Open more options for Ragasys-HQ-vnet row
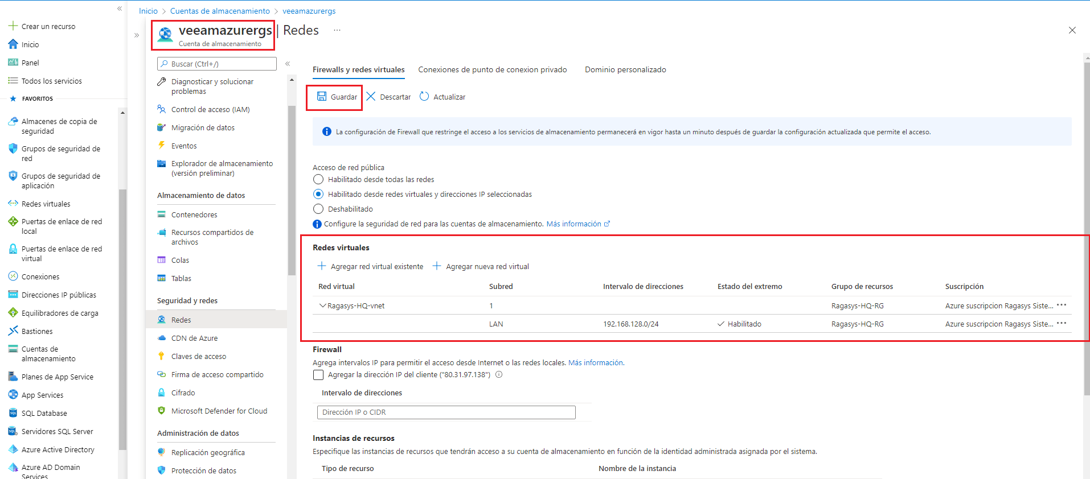The width and height of the screenshot is (1090, 479). 1062,305
